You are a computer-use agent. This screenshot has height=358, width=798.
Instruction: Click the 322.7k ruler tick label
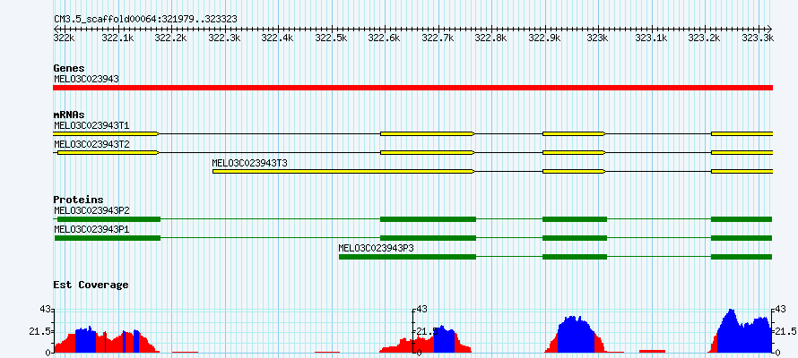tap(438, 38)
